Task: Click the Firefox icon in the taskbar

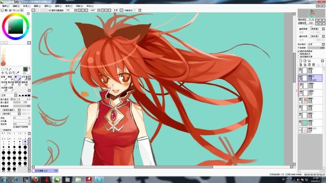Action: (x=36, y=179)
